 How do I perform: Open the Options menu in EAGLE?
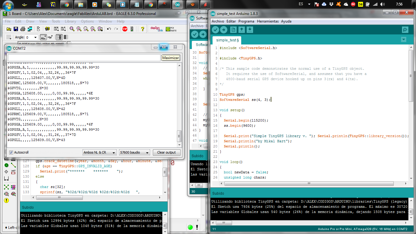87,21
